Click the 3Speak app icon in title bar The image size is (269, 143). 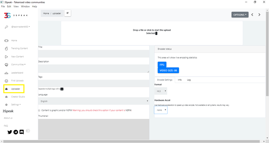tap(2, 2)
